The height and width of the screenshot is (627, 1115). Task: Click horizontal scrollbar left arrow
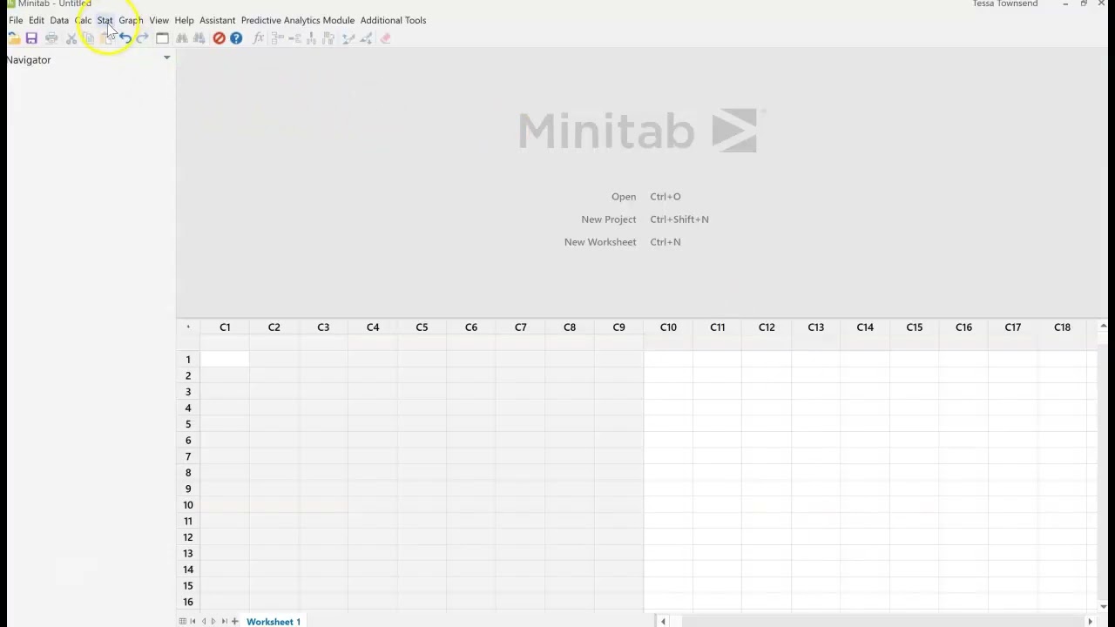tap(663, 621)
